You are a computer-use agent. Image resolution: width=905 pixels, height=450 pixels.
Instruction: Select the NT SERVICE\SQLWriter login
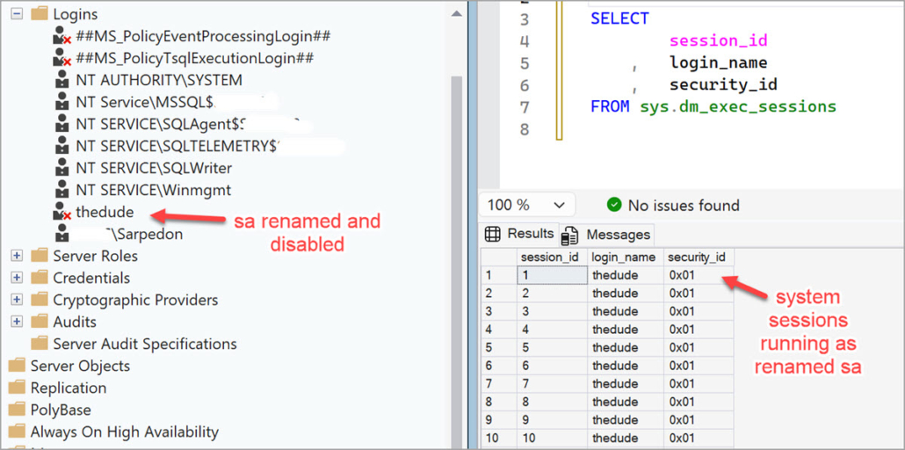tap(154, 168)
